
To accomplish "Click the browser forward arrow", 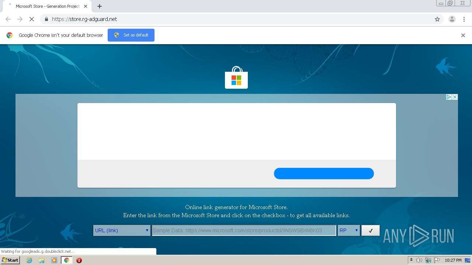I will [x=20, y=19].
